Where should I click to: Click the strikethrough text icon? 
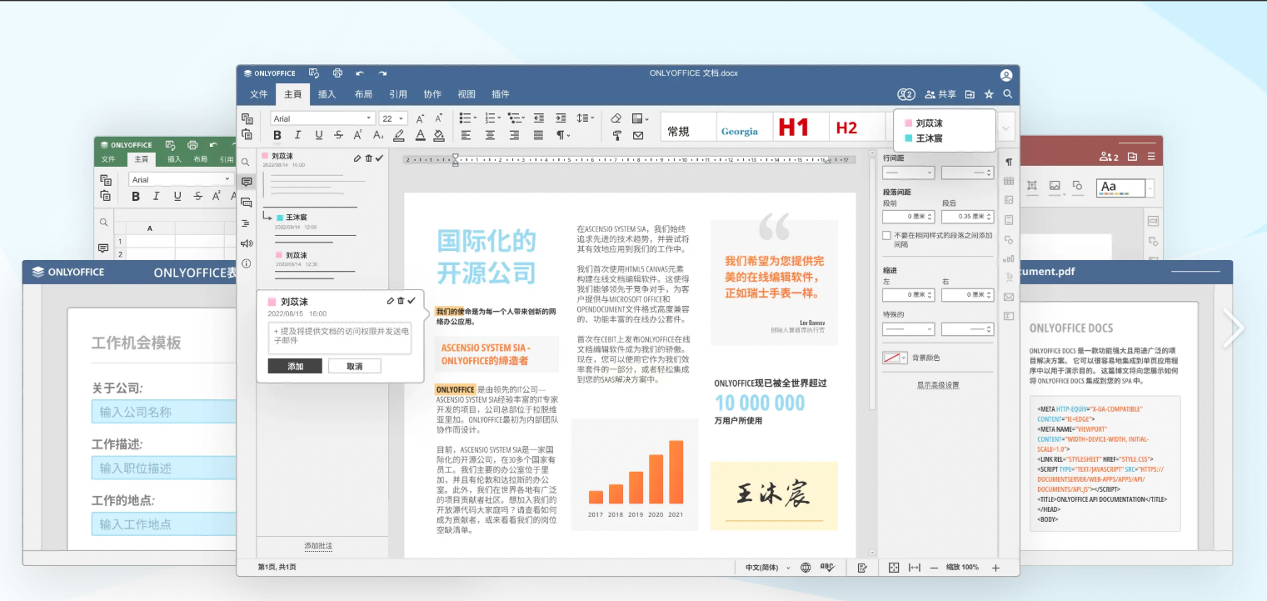[338, 135]
